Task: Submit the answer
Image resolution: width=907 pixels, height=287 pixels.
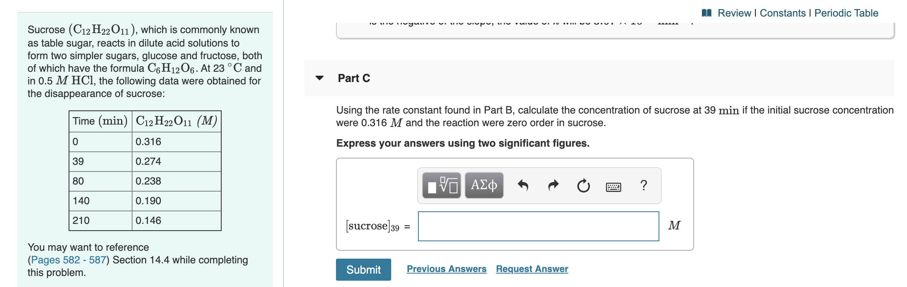Action: (x=363, y=270)
